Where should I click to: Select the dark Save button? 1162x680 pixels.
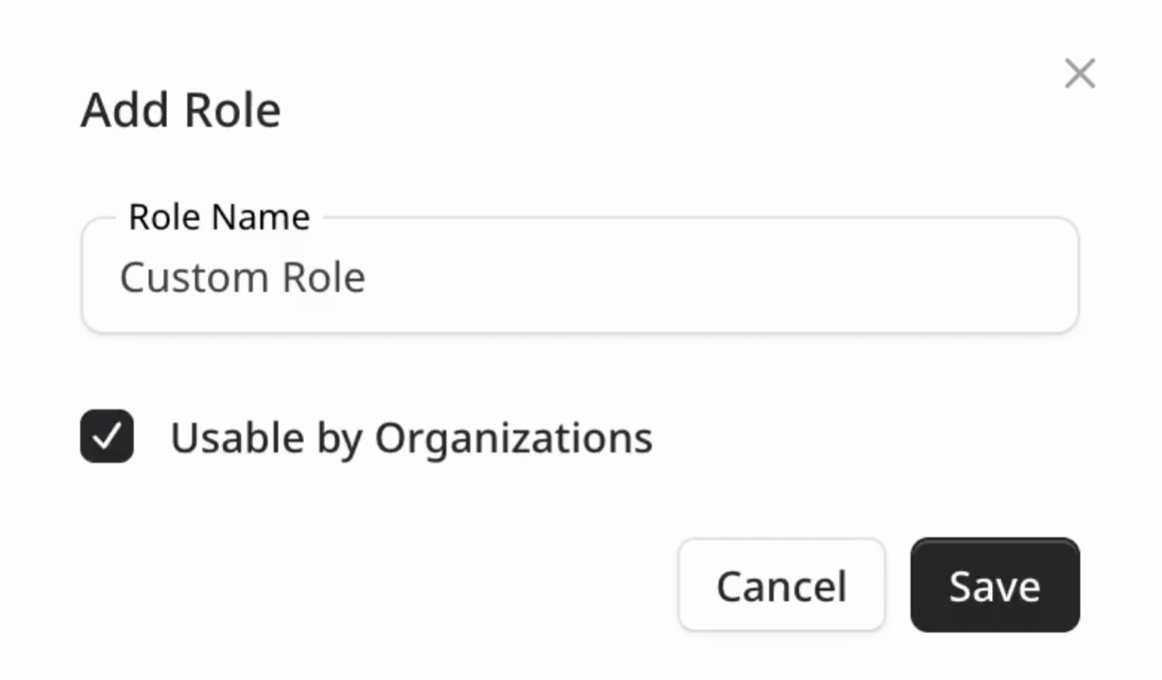pos(994,586)
